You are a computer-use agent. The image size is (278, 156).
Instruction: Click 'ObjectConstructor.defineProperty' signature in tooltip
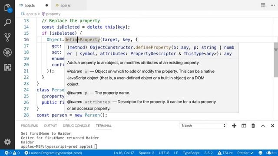coord(130,47)
